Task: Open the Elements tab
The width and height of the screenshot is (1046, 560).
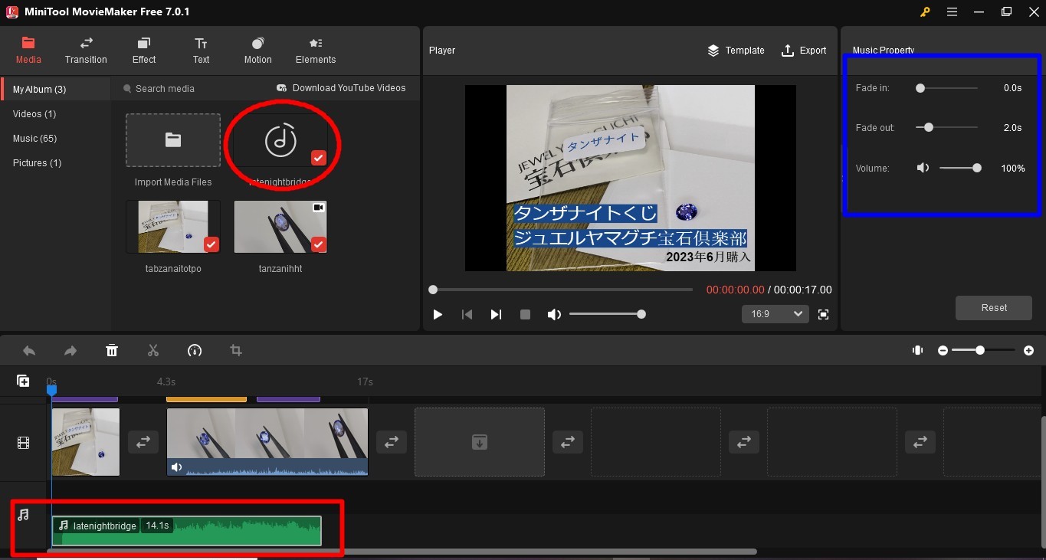Action: pyautogui.click(x=316, y=51)
